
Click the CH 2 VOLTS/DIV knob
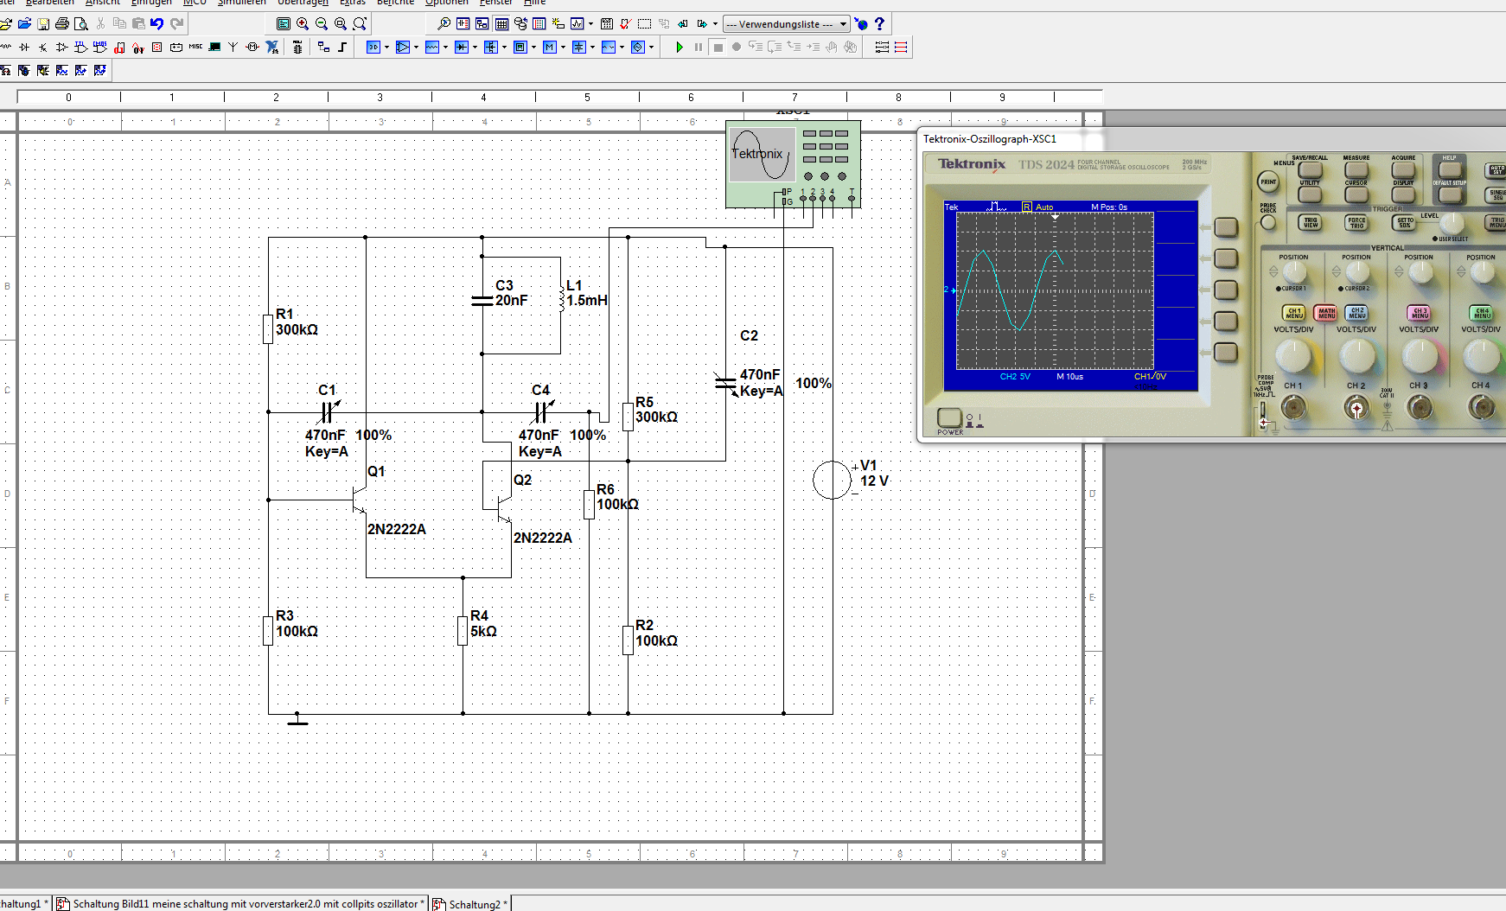point(1356,356)
